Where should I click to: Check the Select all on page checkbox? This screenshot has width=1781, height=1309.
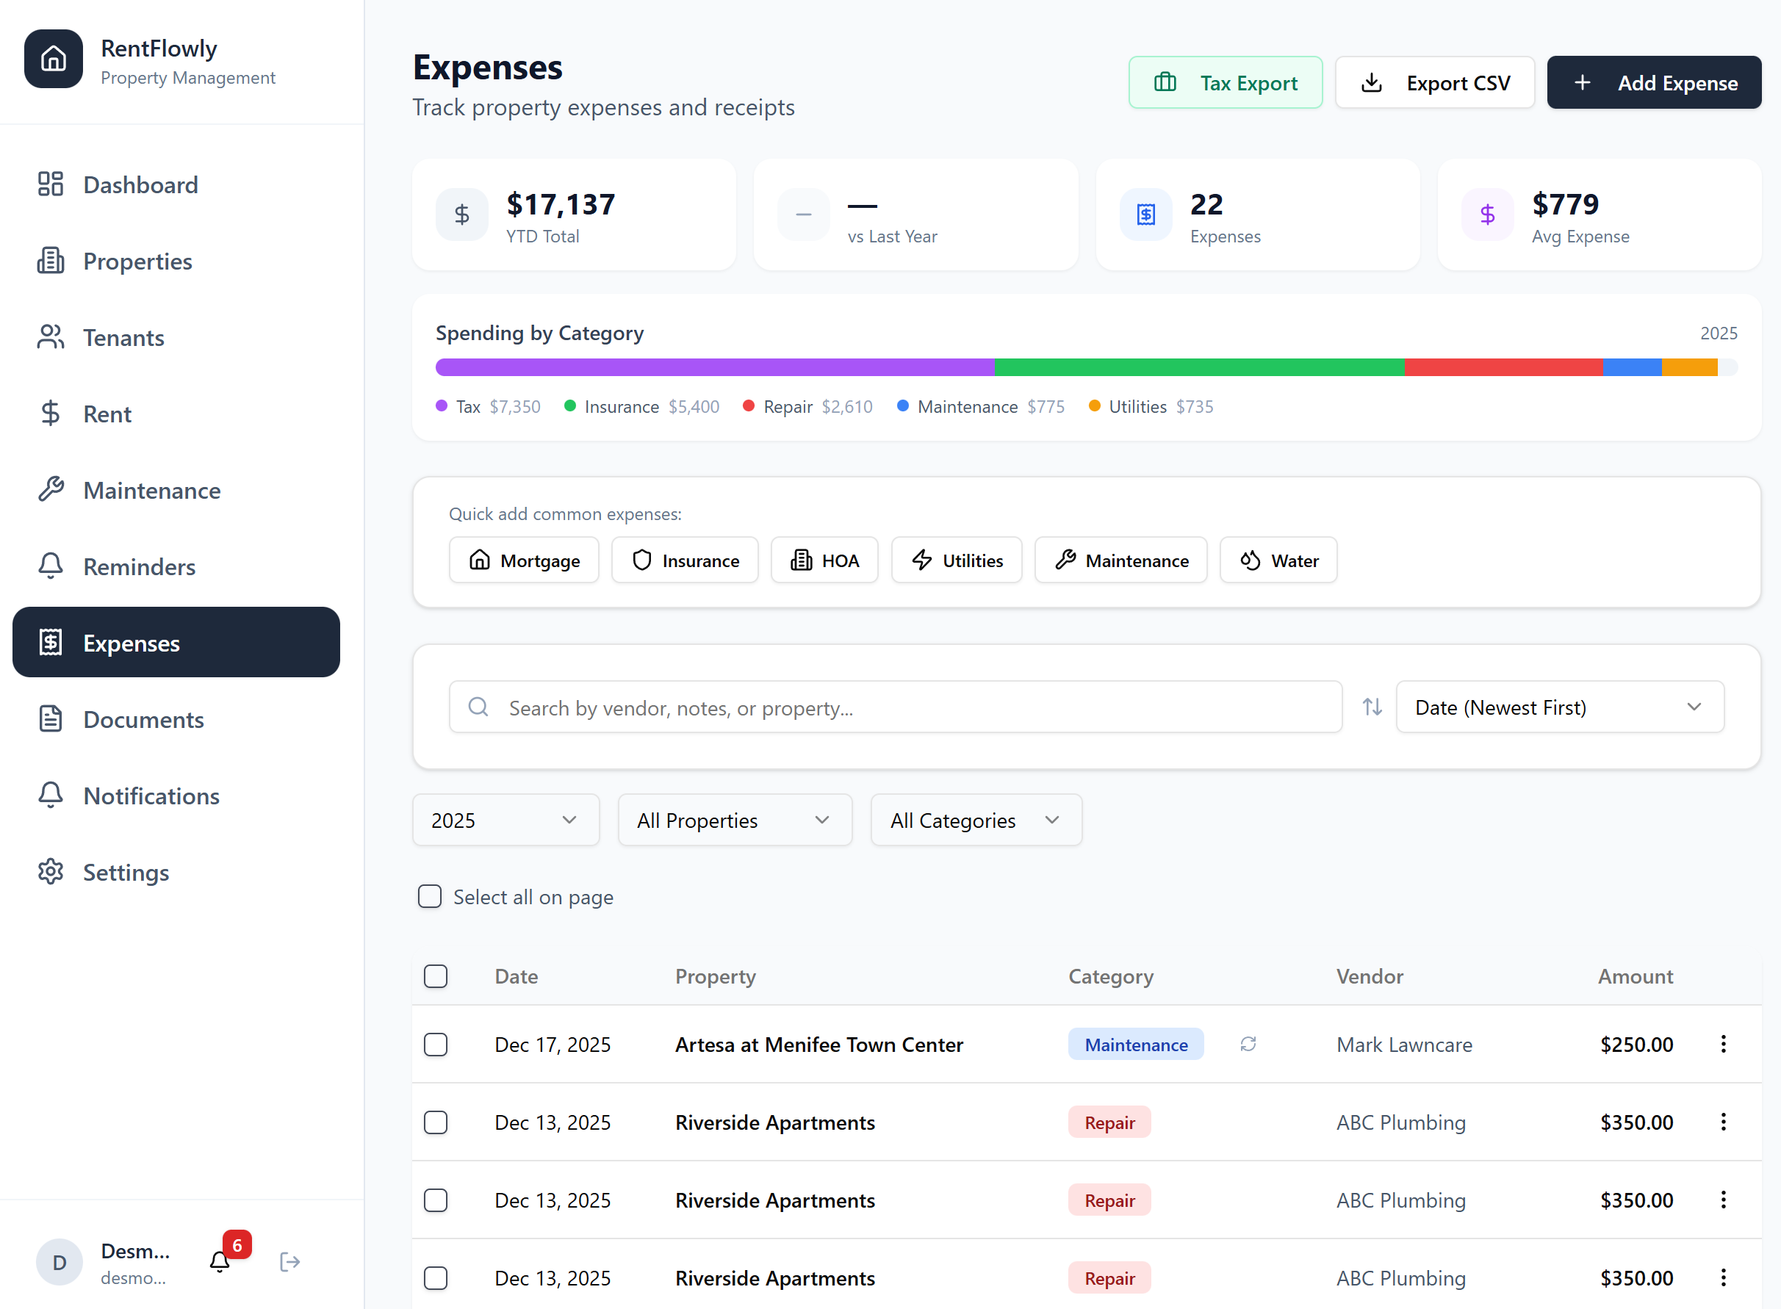point(430,896)
